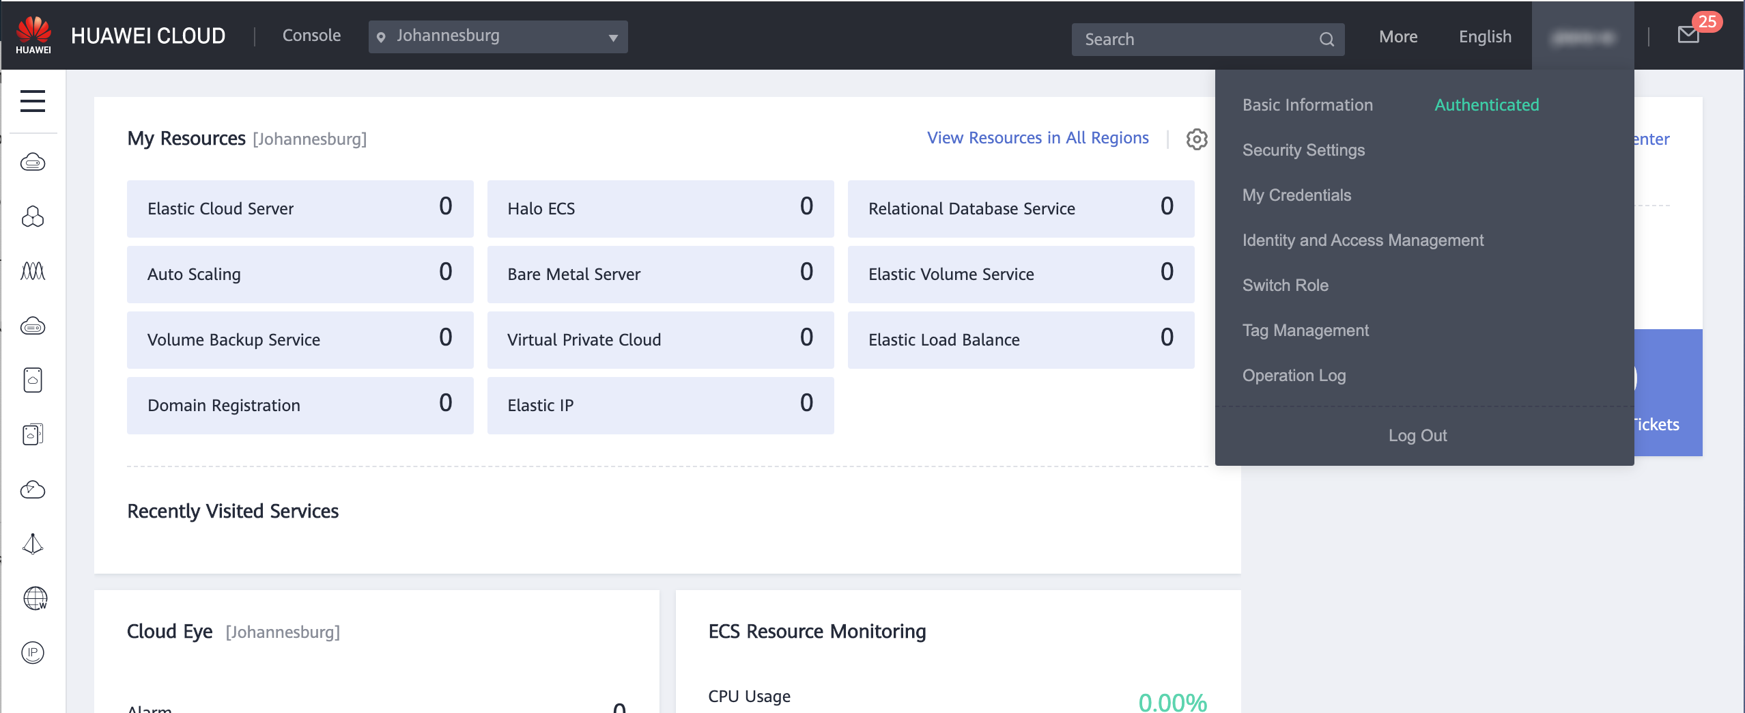This screenshot has height=713, width=1745.
Task: Click Log Out in account menu
Action: point(1417,436)
